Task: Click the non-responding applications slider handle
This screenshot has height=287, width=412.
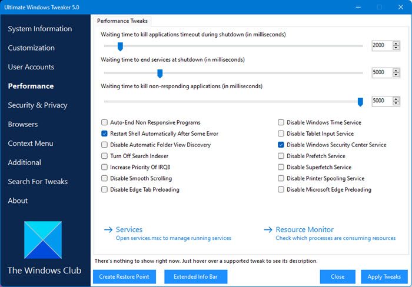Action: point(360,102)
